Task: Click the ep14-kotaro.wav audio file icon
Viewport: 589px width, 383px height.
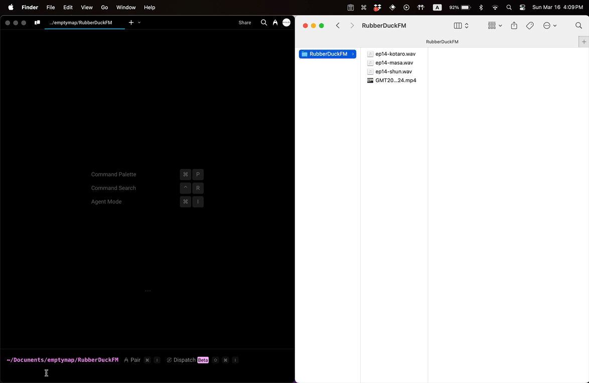Action: click(370, 54)
